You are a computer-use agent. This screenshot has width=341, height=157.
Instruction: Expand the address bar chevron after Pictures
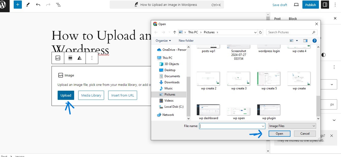coord(217,32)
